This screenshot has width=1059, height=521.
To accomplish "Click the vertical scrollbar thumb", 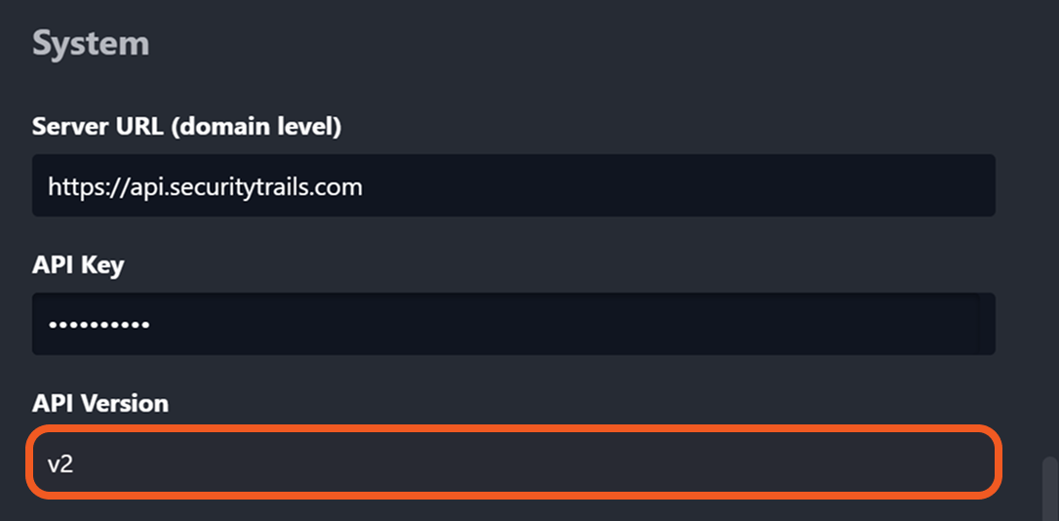I will pos(1049,488).
